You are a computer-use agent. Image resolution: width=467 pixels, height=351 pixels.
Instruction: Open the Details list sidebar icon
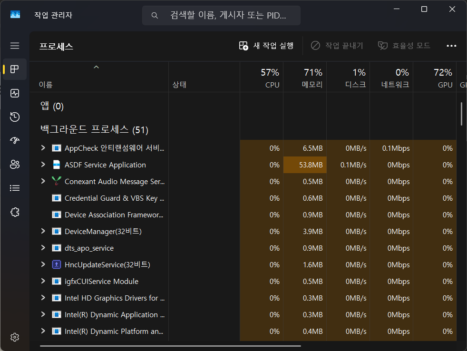coord(15,188)
